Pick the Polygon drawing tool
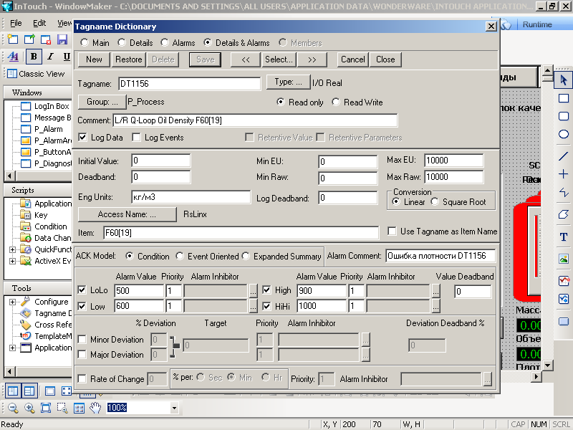This screenshot has height=430, width=573. tap(564, 214)
